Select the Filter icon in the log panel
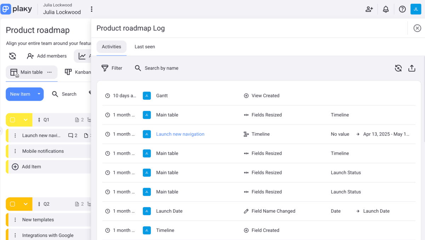 pyautogui.click(x=105, y=68)
